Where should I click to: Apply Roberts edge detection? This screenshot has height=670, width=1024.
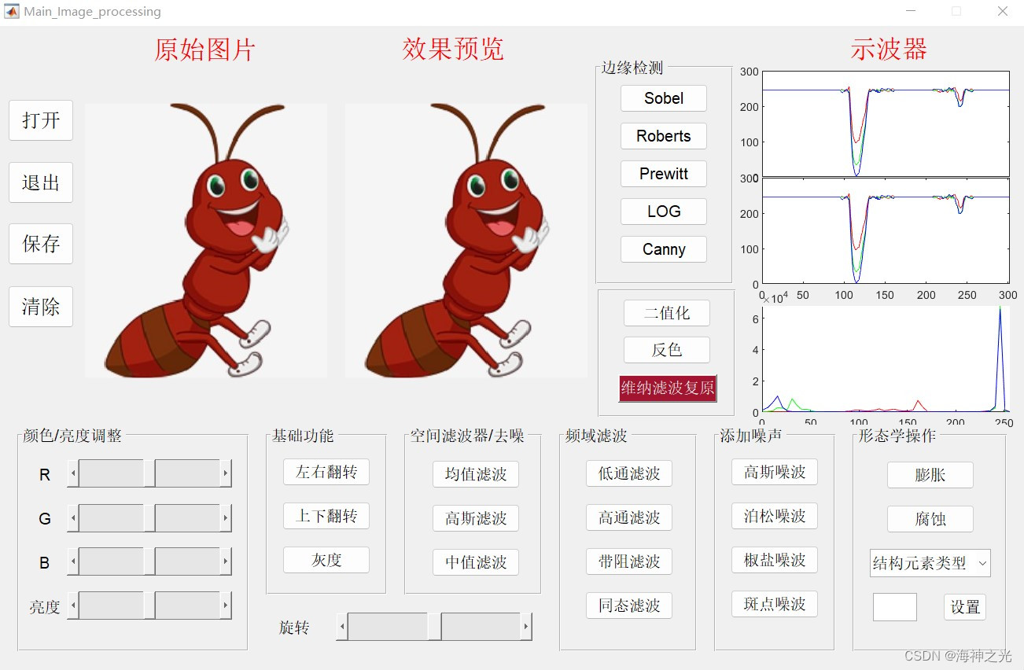click(664, 136)
